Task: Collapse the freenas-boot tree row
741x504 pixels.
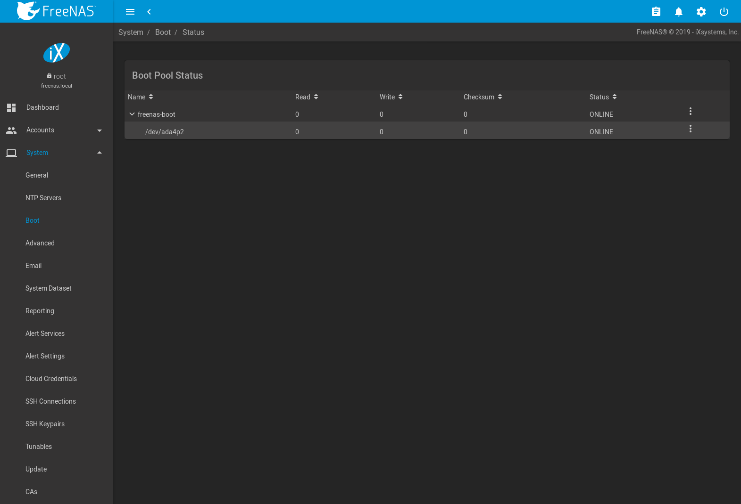Action: point(132,114)
